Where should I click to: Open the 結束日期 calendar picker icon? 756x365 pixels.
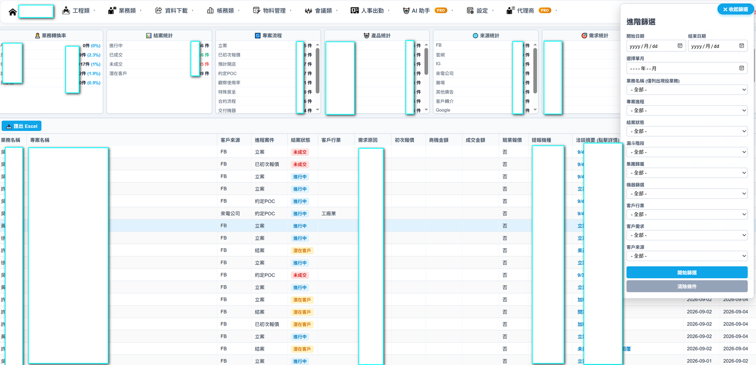coord(741,46)
